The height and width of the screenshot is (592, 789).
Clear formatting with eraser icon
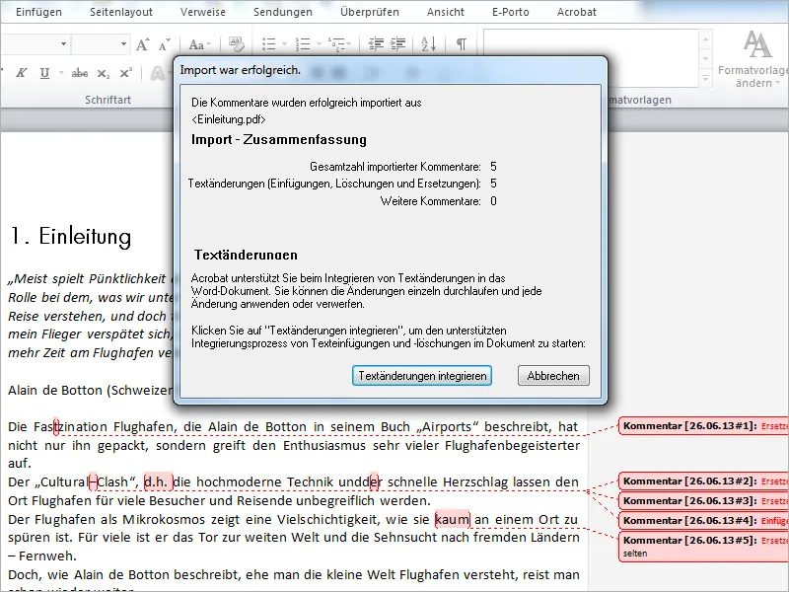point(236,44)
